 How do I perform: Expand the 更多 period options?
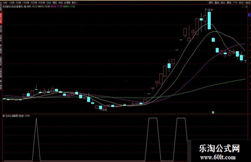pyautogui.click(x=75, y=3)
